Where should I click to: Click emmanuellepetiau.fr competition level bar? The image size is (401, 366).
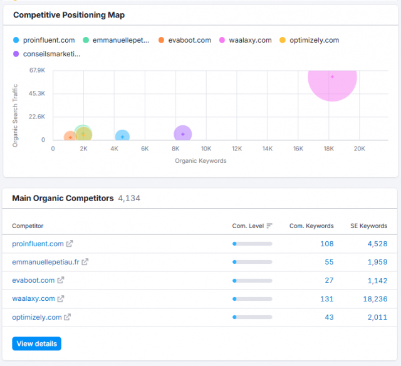coord(252,262)
